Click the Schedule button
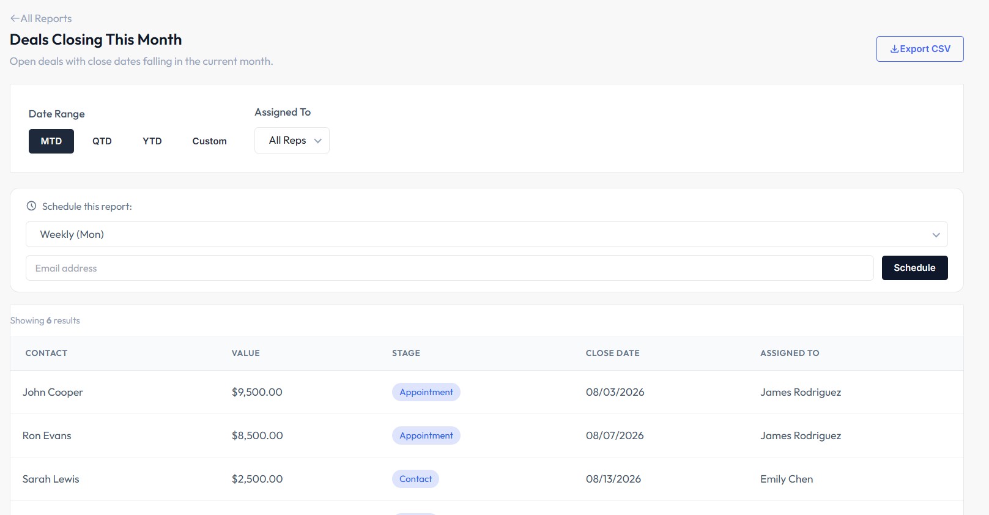Viewport: 989px width, 515px height. (915, 268)
